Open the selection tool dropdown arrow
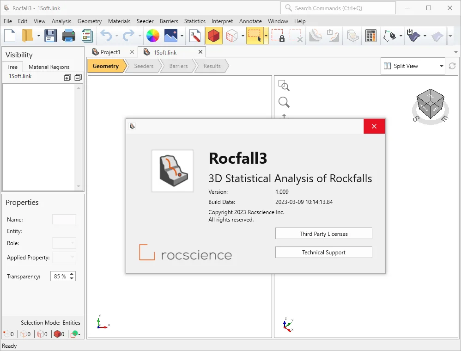This screenshot has height=351, width=461. (266, 36)
